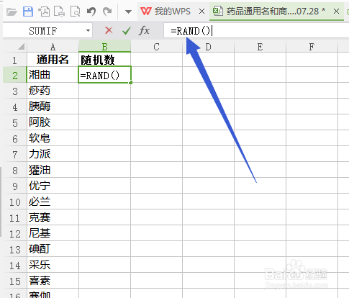The width and height of the screenshot is (349, 298).
Task: Click cell containing 喜素
Action: point(53,281)
